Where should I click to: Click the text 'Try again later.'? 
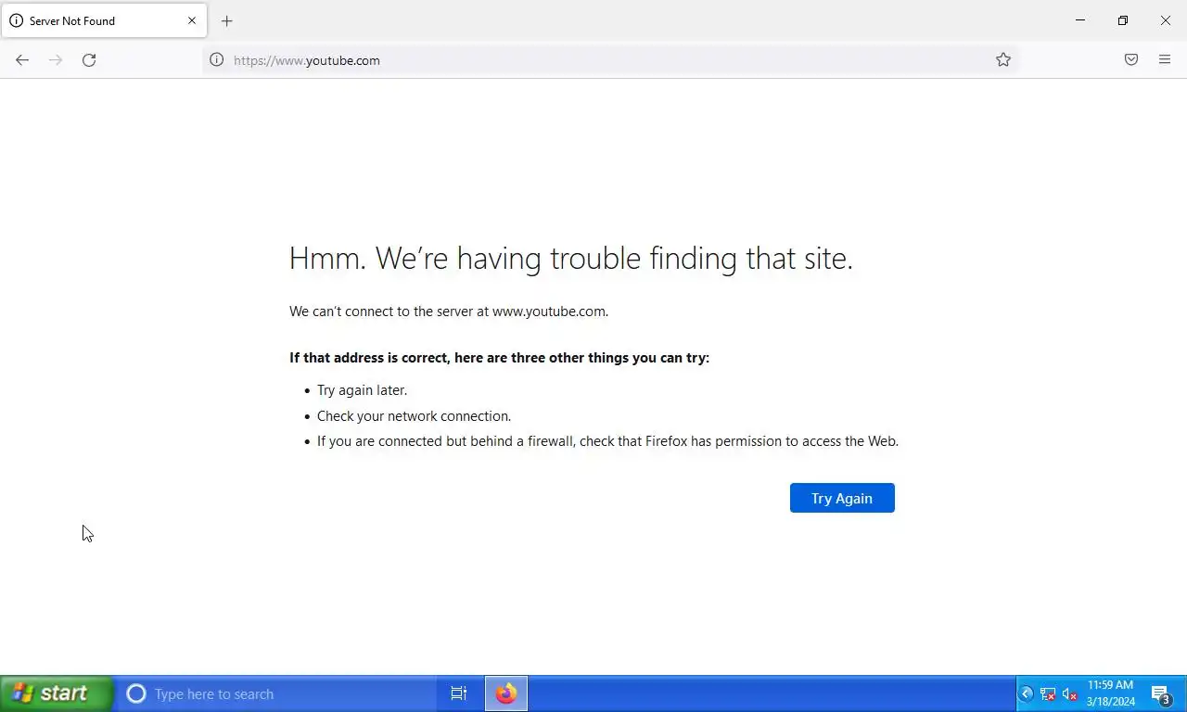pyautogui.click(x=362, y=390)
